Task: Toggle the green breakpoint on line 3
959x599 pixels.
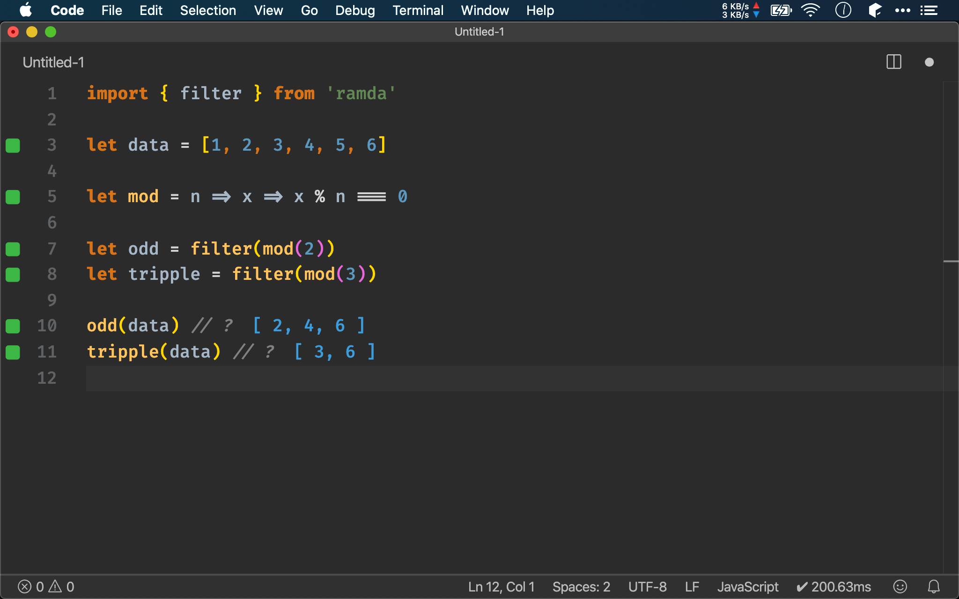Action: click(x=13, y=144)
